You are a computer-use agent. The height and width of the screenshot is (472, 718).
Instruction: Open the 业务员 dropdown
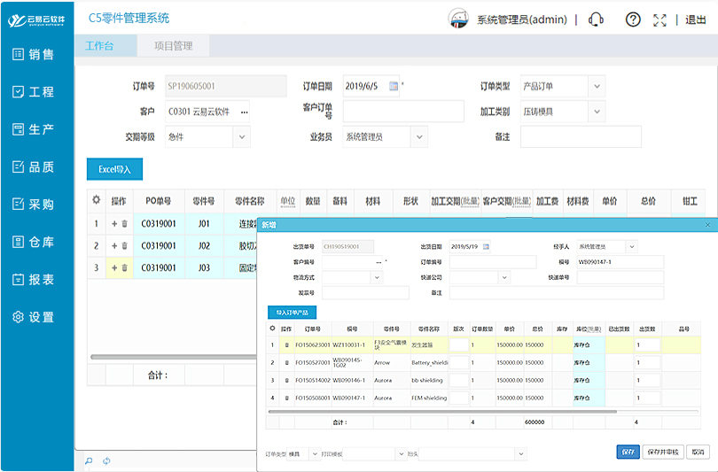419,136
